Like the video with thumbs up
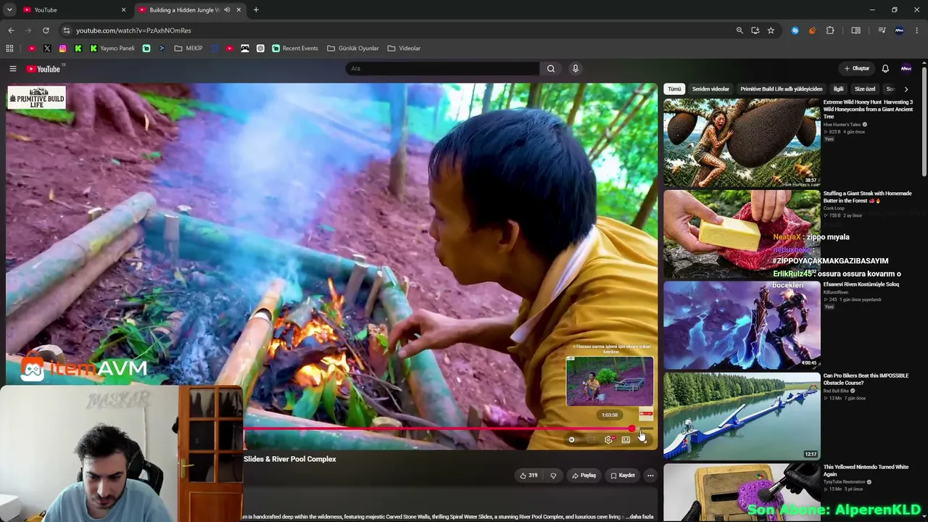The height and width of the screenshot is (522, 928). click(x=529, y=476)
